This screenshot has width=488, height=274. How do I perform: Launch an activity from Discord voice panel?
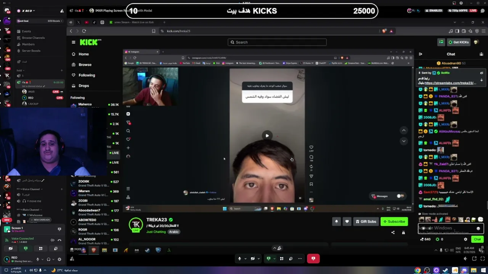[41, 249]
